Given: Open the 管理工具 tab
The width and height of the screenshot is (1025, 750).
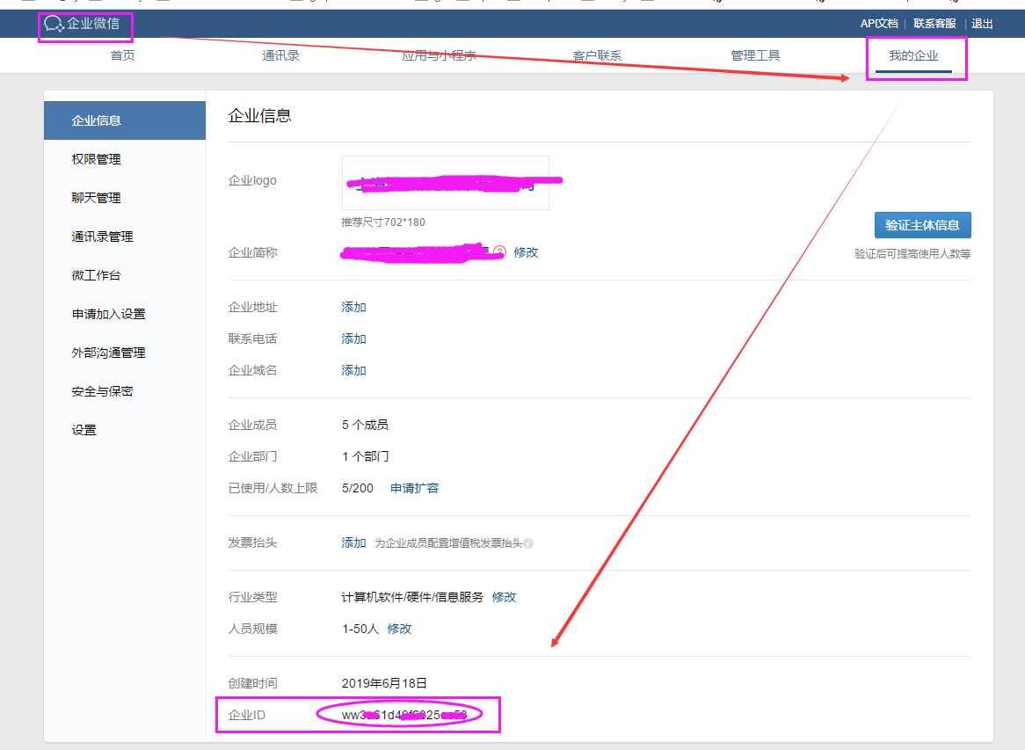Looking at the screenshot, I should point(755,55).
